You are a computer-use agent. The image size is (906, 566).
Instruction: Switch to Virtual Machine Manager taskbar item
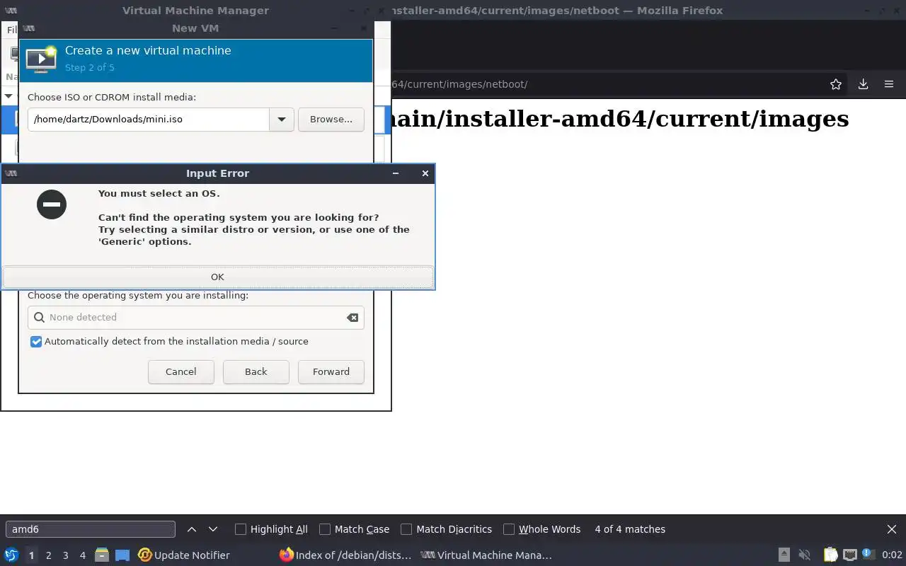[486, 555]
